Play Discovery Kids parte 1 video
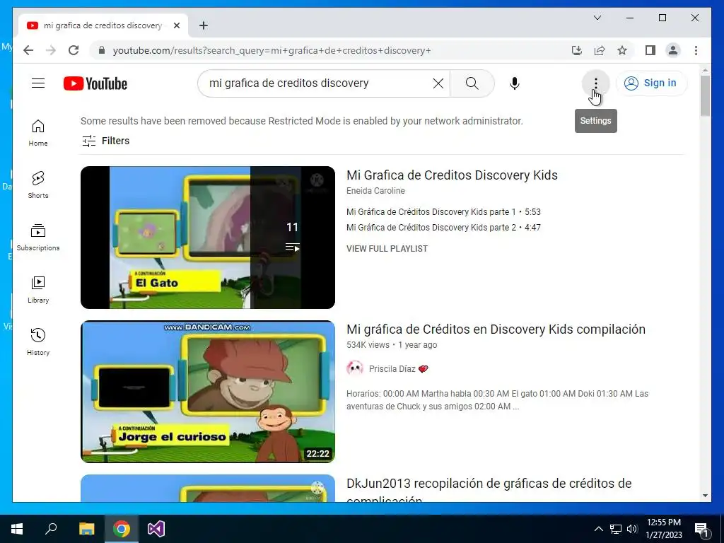 (x=443, y=212)
